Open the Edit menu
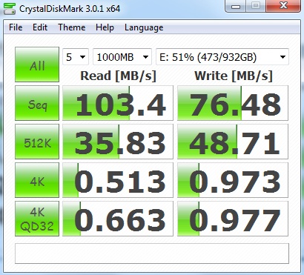This screenshot has height=275, width=304. [40, 27]
